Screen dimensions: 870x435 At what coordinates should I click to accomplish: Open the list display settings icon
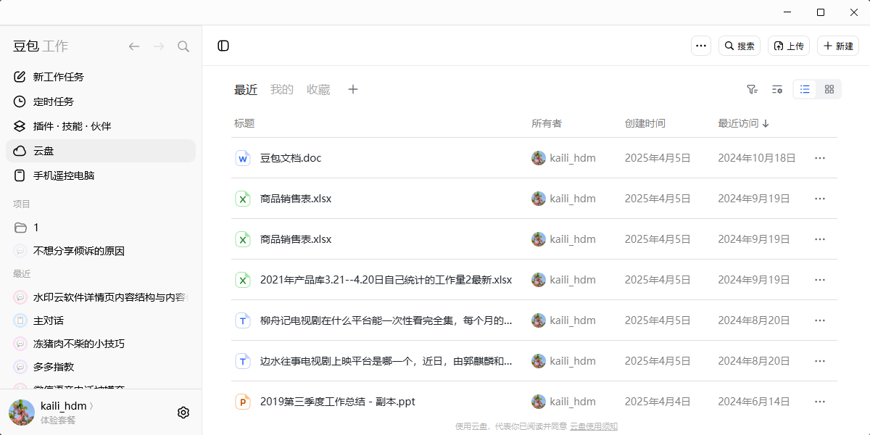777,89
